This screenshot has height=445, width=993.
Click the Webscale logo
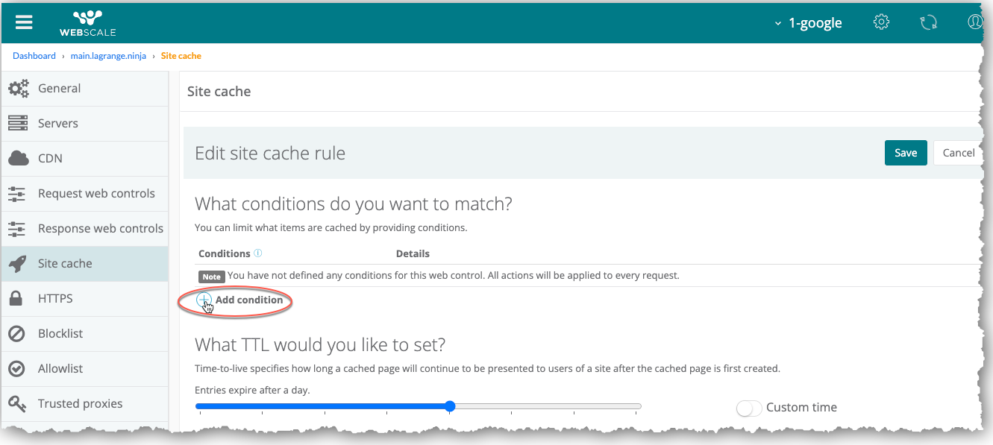click(x=88, y=22)
